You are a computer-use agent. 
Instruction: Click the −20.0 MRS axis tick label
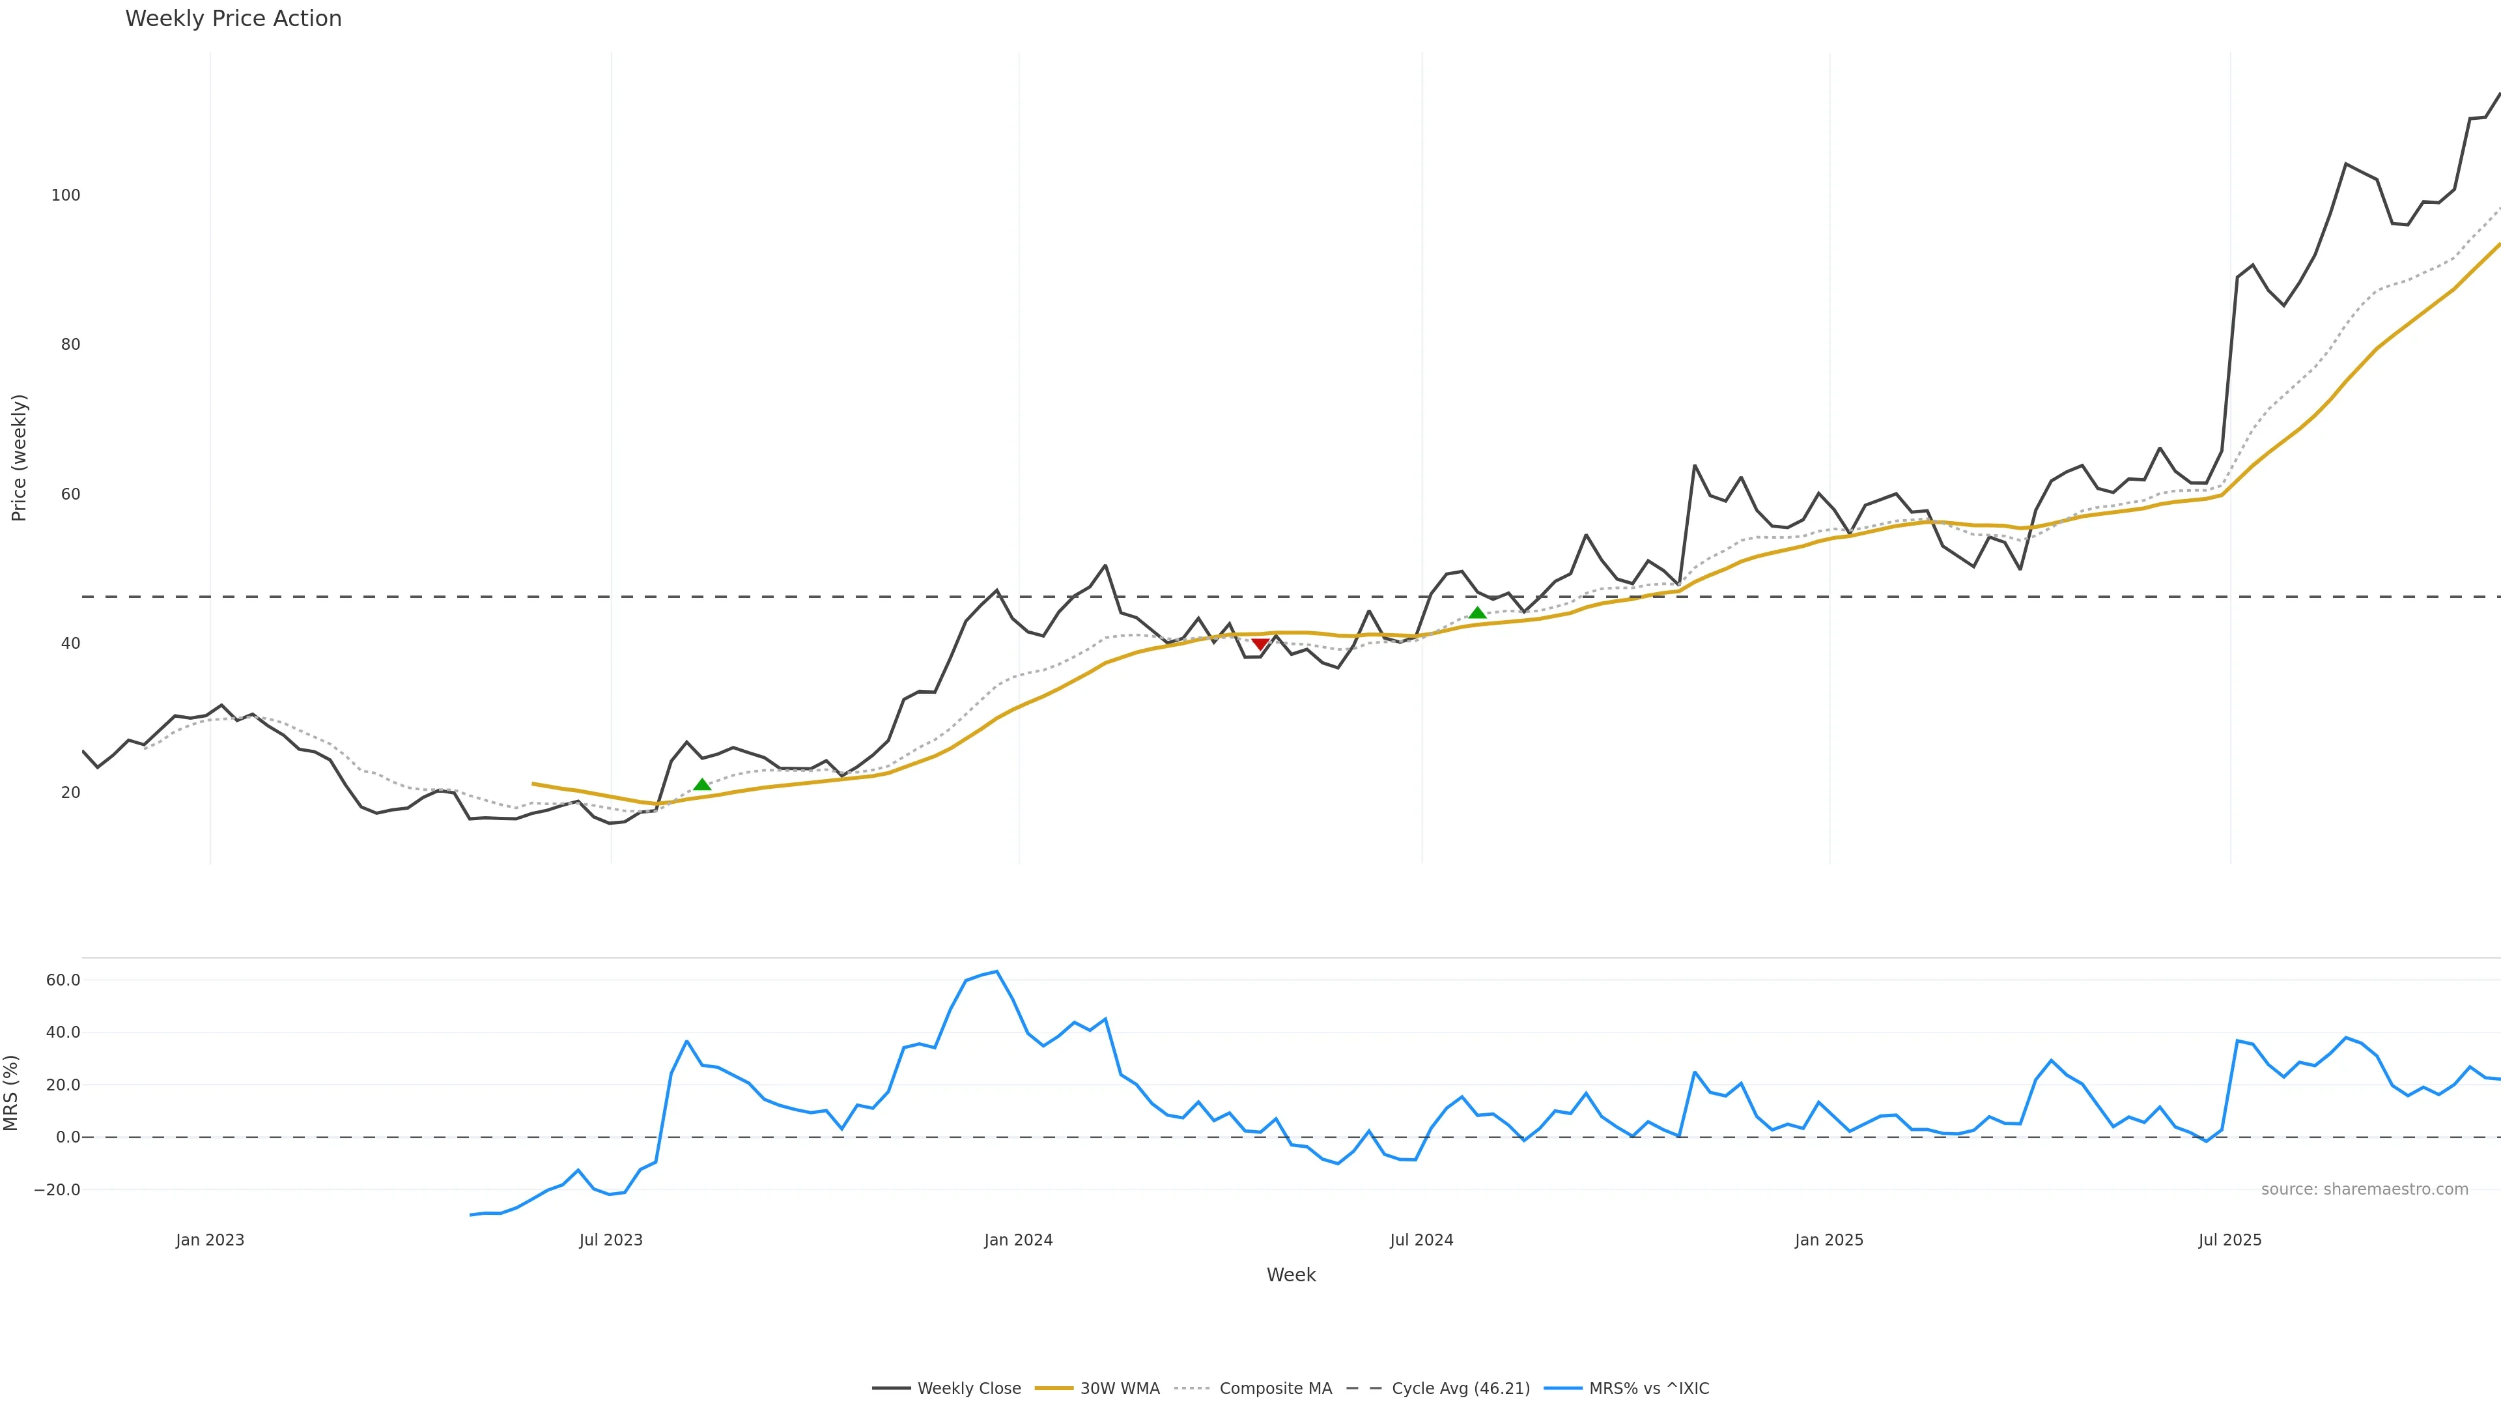[x=56, y=1189]
